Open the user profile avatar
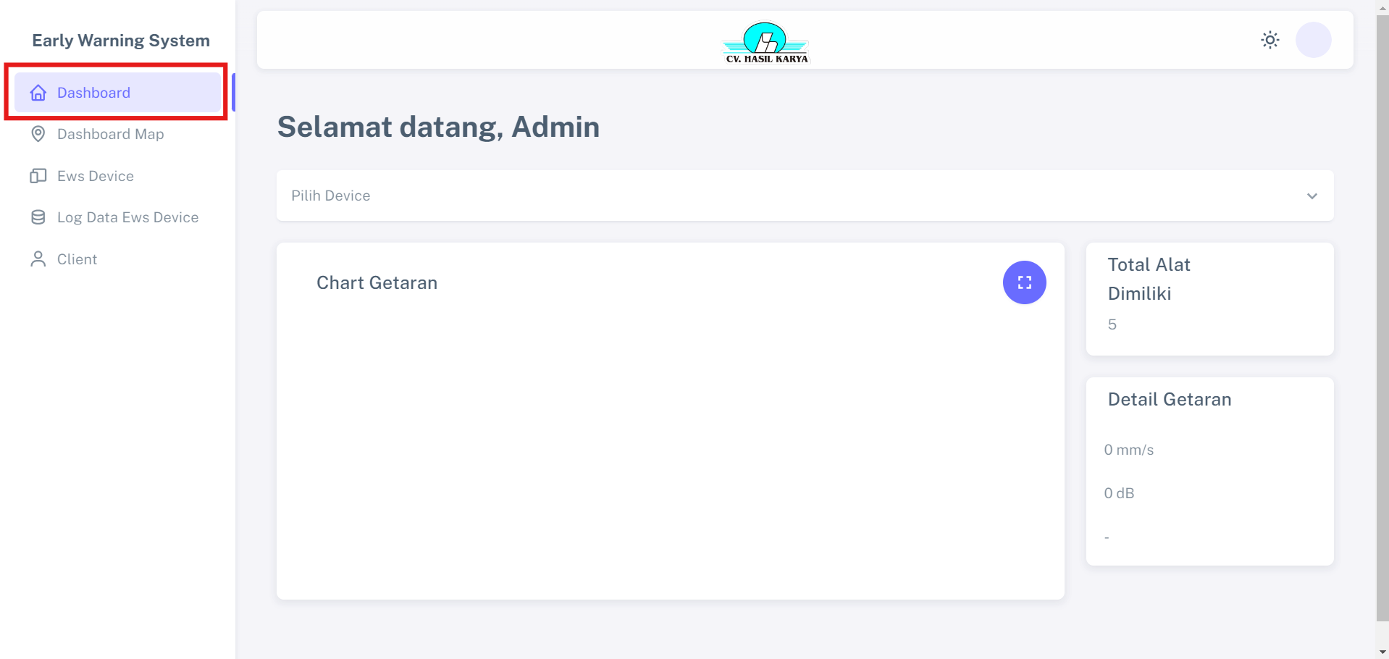The width and height of the screenshot is (1389, 659). point(1313,40)
